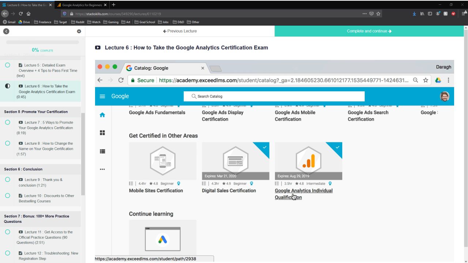Collapse the course sidebar arrow icon
Viewport: 468px width, 263px height.
pos(6,31)
